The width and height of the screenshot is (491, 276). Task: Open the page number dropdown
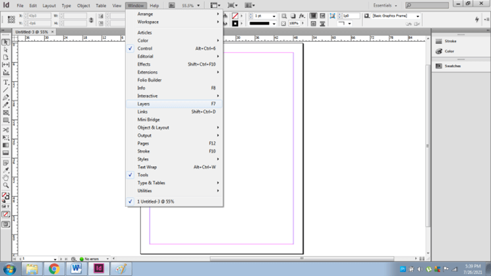(55, 259)
